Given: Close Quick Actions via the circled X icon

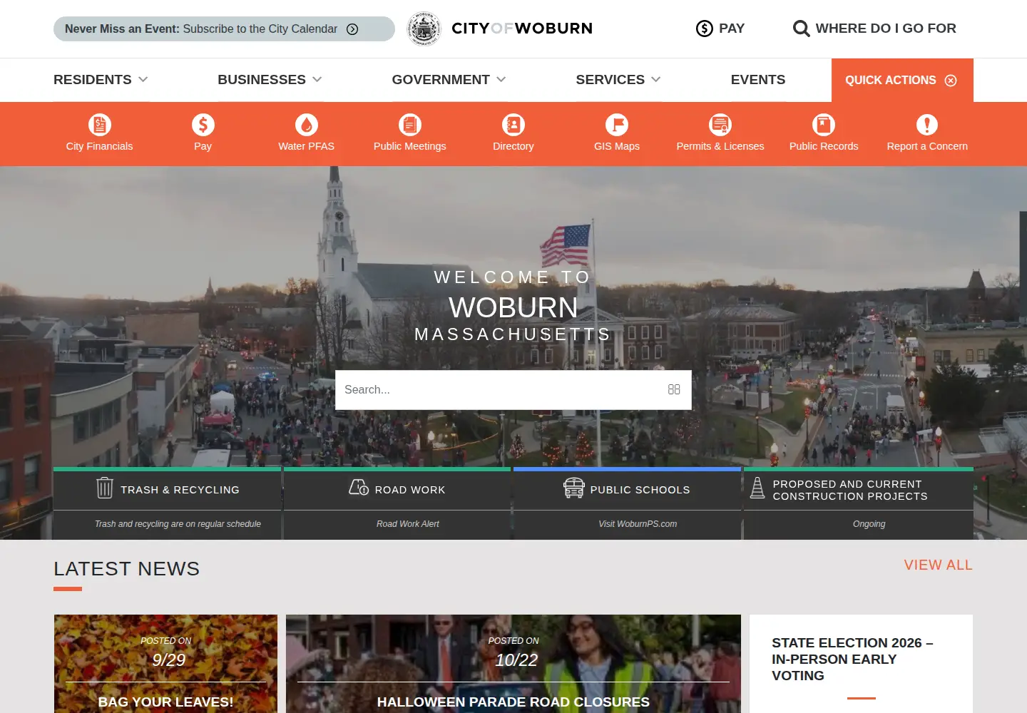Looking at the screenshot, I should point(951,81).
